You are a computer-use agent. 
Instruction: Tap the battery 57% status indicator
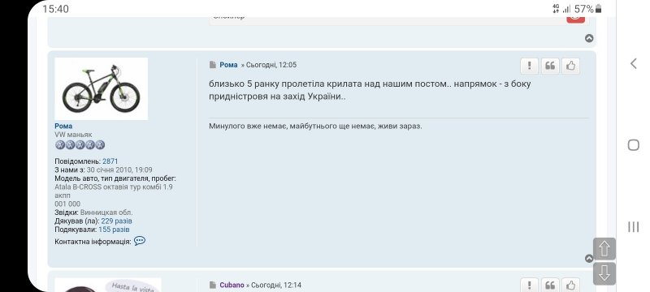[587, 9]
